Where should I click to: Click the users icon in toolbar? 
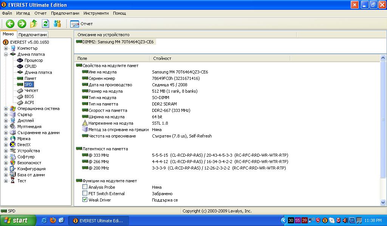click(x=57, y=24)
